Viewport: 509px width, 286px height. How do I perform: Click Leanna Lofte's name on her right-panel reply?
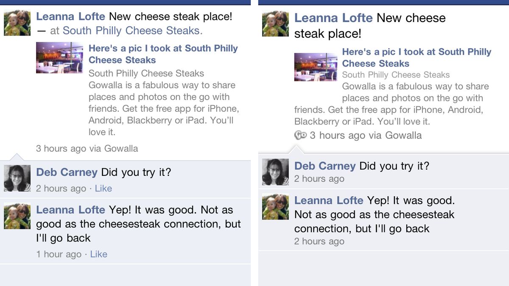[x=329, y=200]
